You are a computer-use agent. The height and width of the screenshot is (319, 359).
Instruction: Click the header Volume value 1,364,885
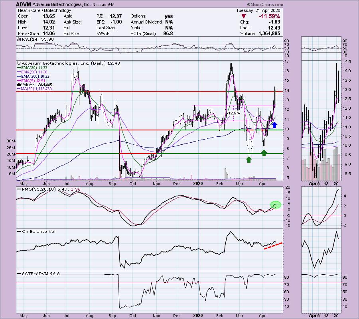click(x=269, y=33)
